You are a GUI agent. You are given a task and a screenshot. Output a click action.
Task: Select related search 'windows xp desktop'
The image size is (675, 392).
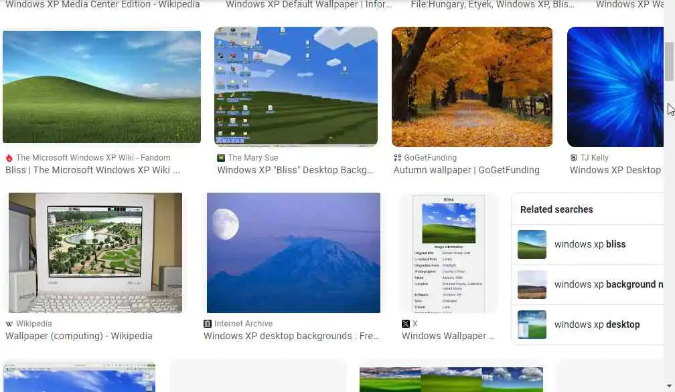(588, 324)
